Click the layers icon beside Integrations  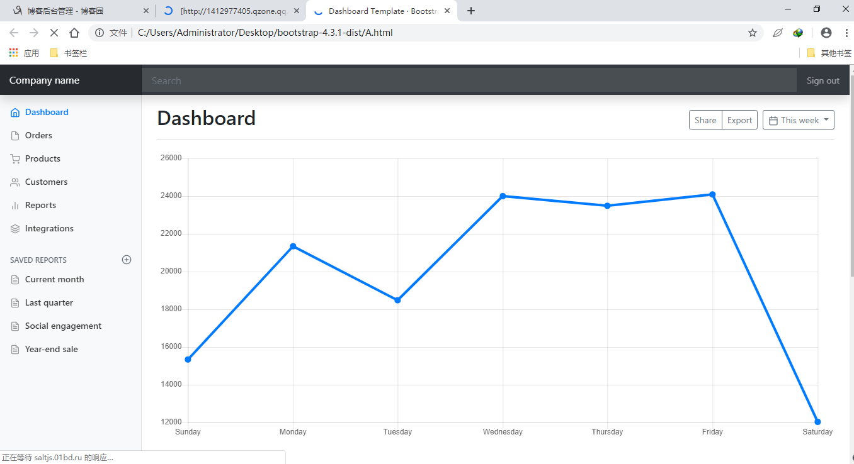[16, 229]
